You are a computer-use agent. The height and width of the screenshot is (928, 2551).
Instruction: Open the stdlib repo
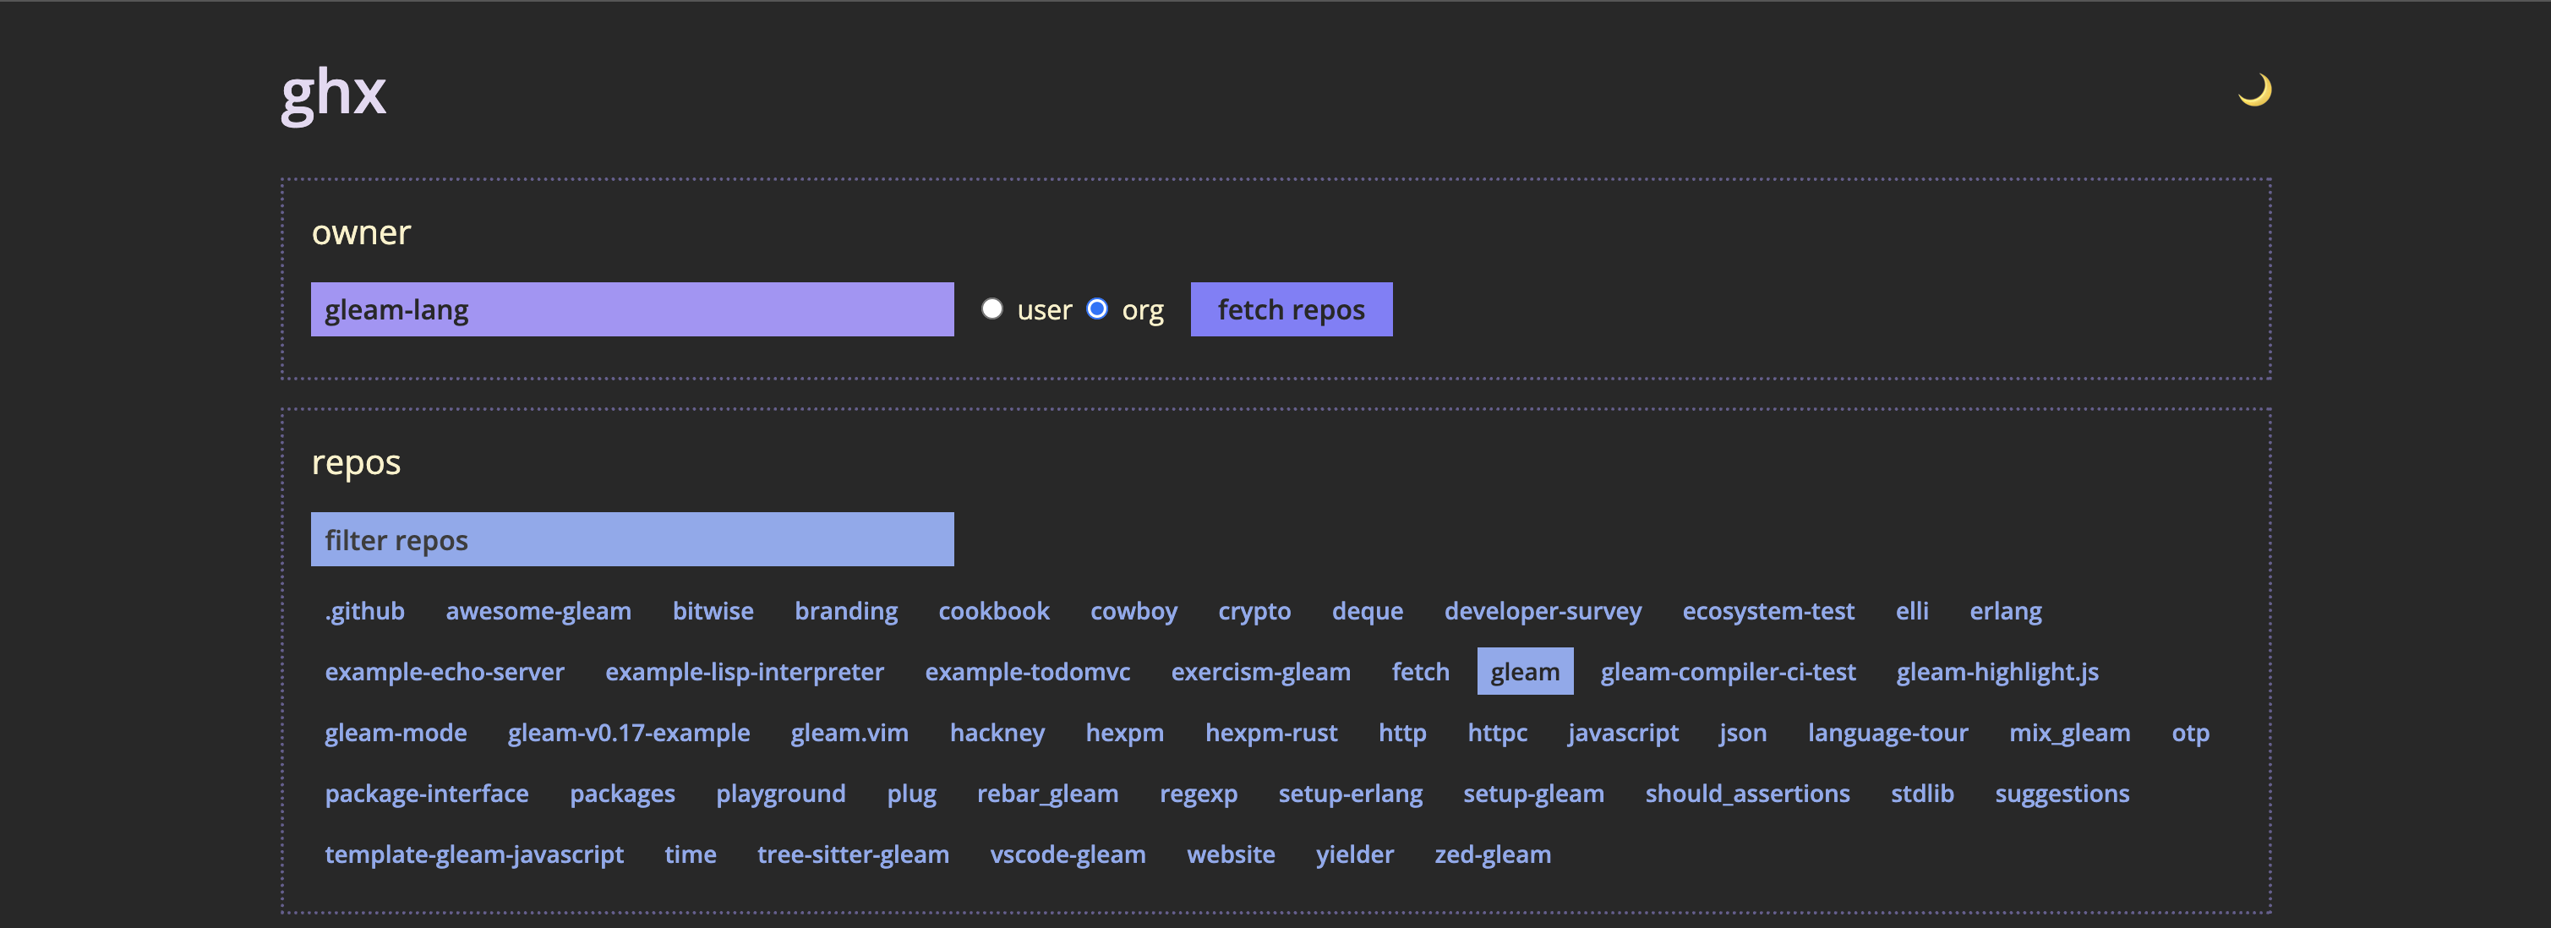(x=1921, y=794)
